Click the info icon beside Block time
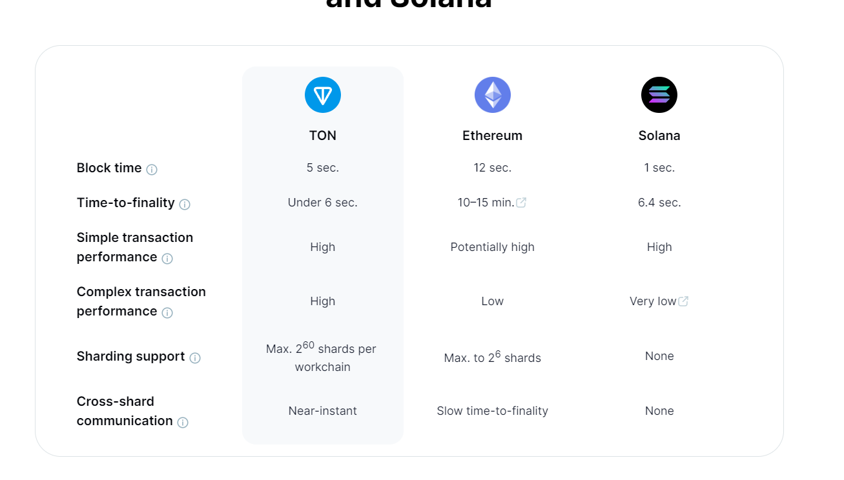The height and width of the screenshot is (480, 844). (152, 170)
